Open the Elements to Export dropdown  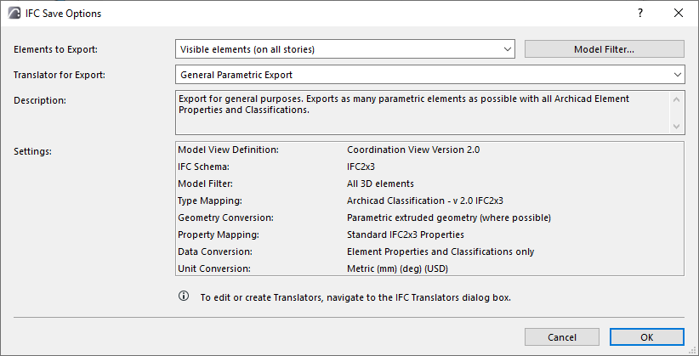345,49
